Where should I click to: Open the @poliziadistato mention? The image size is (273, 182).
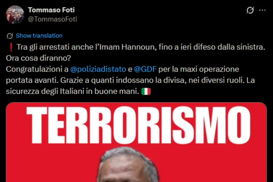coord(98,69)
